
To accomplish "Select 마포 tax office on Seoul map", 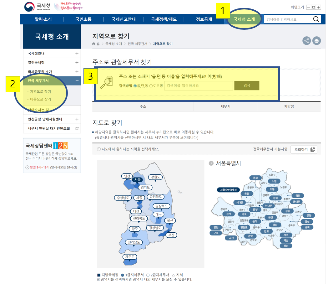I will tap(244, 214).
